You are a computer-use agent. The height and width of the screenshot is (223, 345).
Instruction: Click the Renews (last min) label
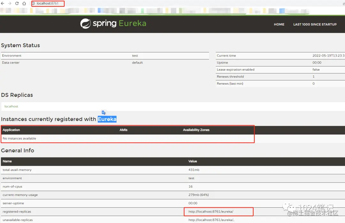click(x=230, y=84)
